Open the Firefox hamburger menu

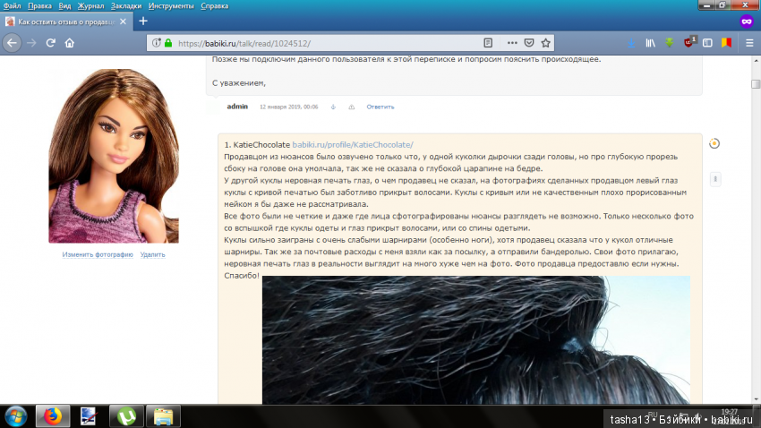pos(748,42)
